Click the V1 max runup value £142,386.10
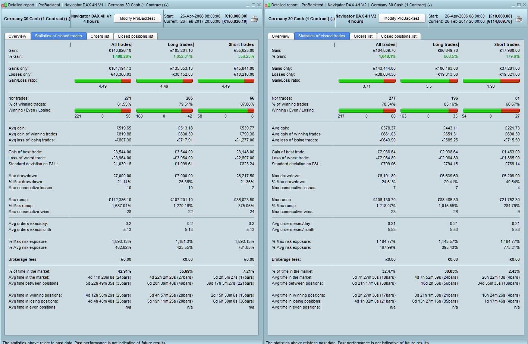The height and width of the screenshot is (344, 528). click(120, 200)
